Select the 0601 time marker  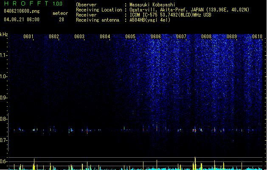click(28, 37)
